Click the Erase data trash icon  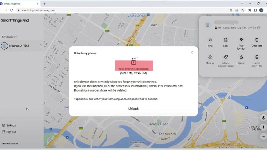click(x=257, y=40)
